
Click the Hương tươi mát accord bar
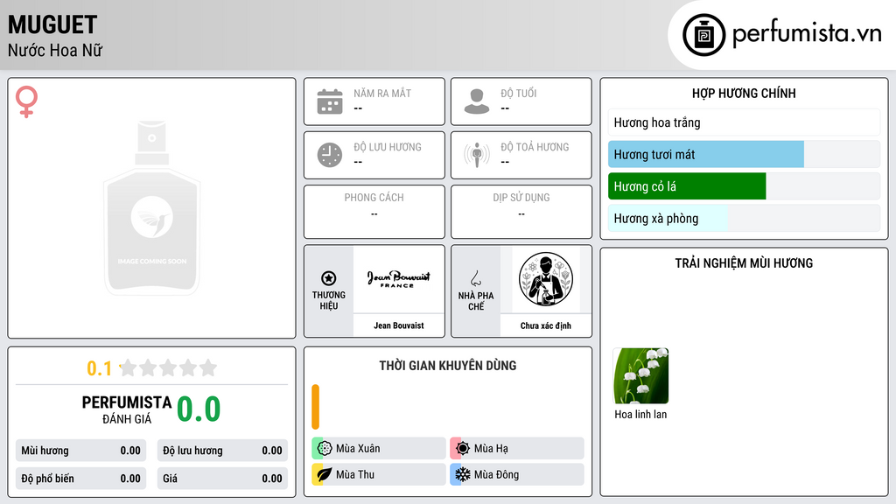tap(744, 154)
